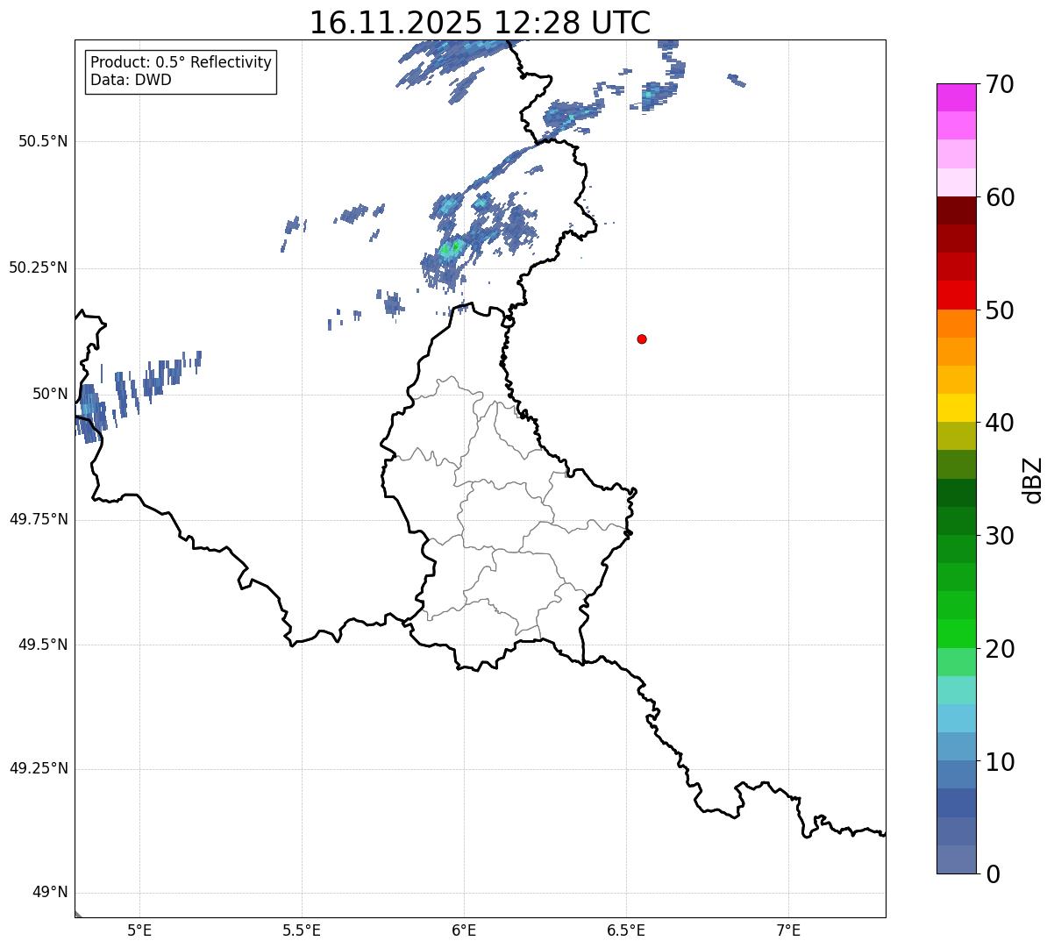Click the light blue colorbar segment above 10

(x=957, y=718)
